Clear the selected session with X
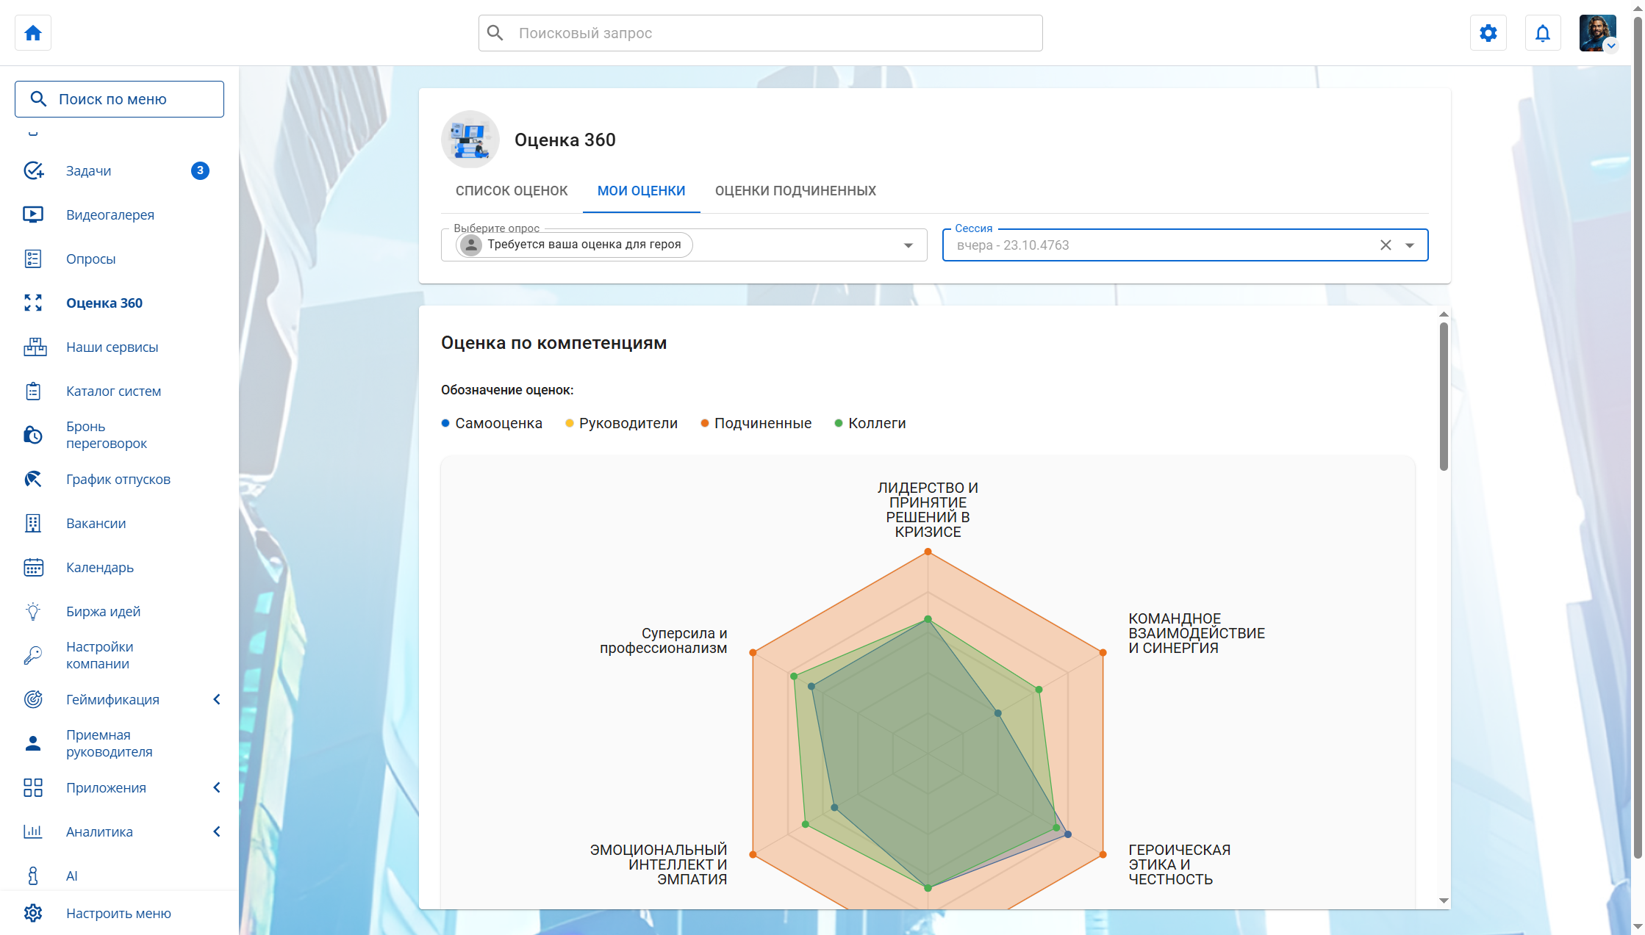Viewport: 1645px width, 935px height. point(1386,245)
